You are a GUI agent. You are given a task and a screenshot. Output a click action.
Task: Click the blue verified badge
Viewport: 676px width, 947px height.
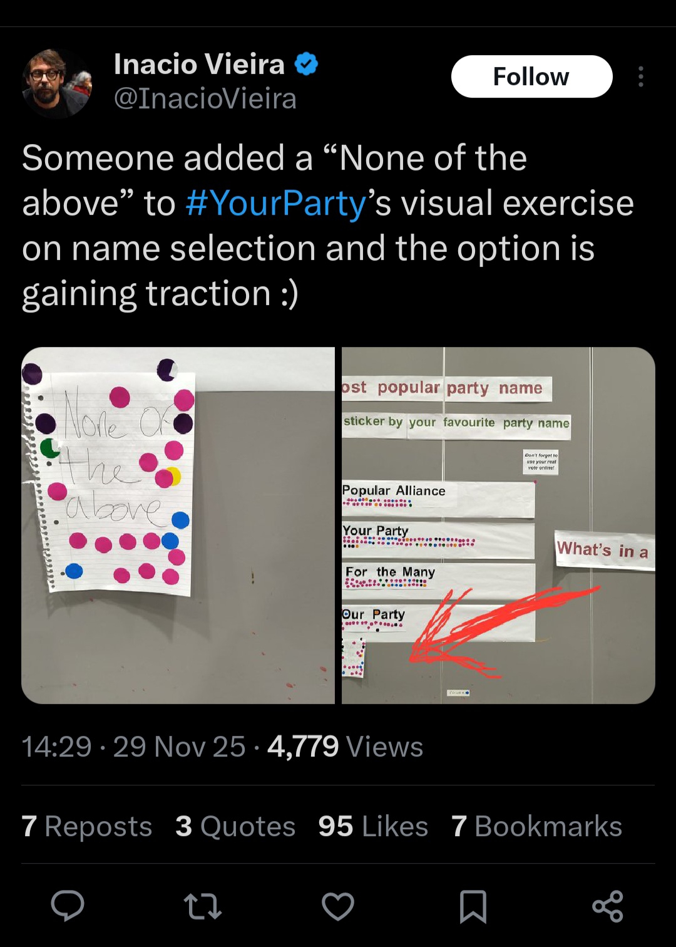(x=306, y=64)
